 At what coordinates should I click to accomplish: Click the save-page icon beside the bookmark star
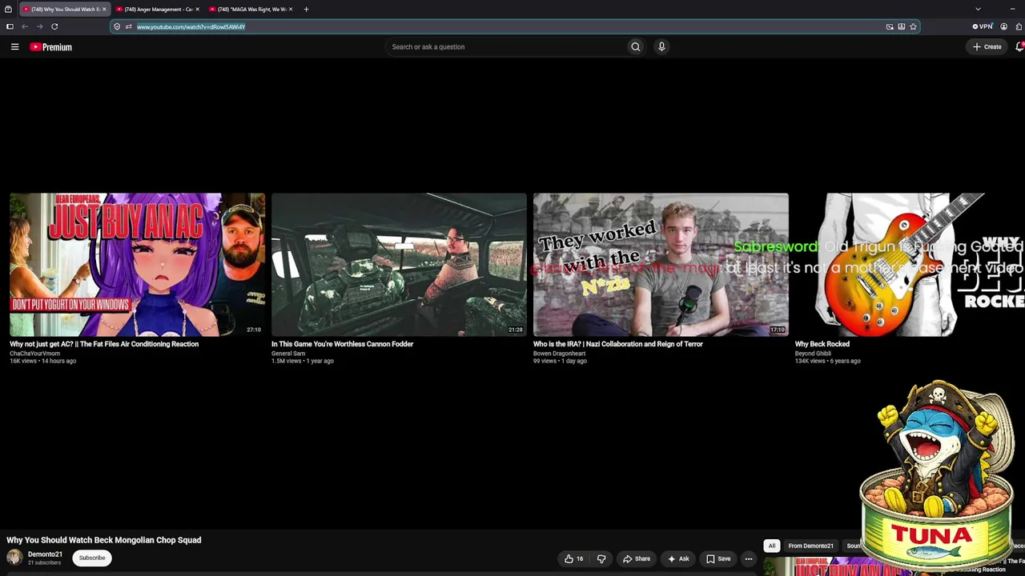(x=901, y=26)
